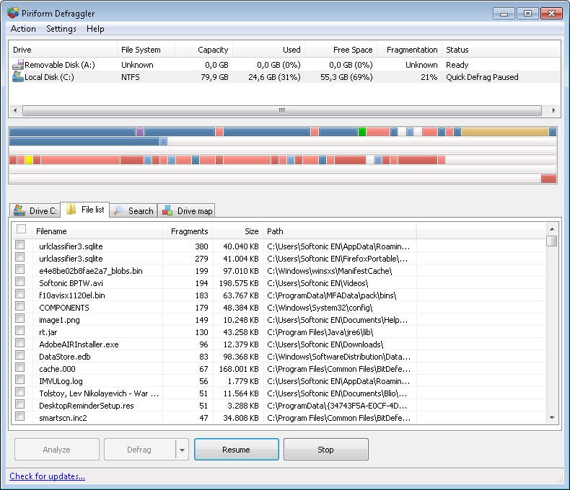Click the Drive C: tab icon

point(19,210)
